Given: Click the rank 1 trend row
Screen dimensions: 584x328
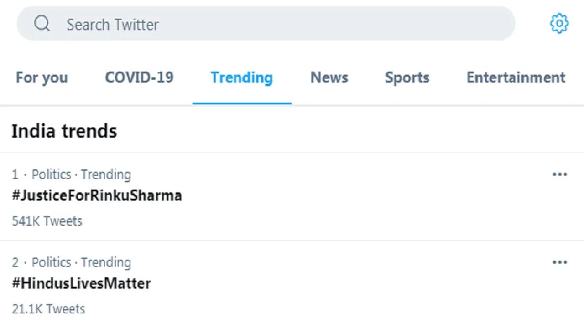Looking at the screenshot, I should [292, 197].
